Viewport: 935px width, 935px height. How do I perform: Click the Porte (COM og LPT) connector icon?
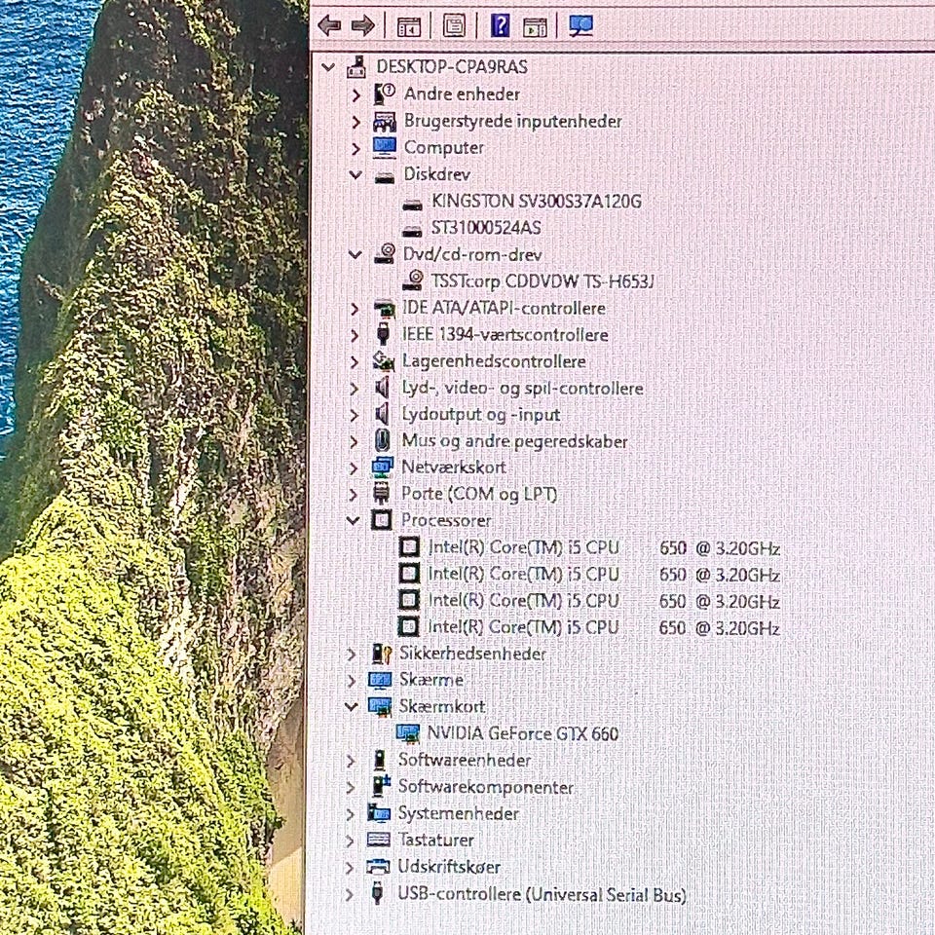pos(381,493)
